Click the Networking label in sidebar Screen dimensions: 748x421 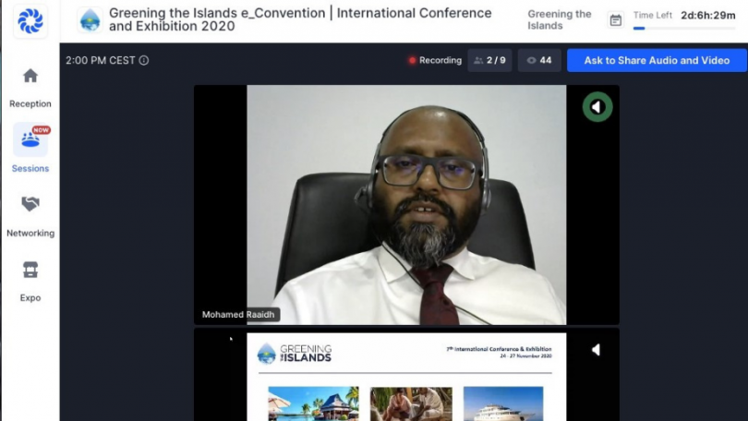coord(30,234)
